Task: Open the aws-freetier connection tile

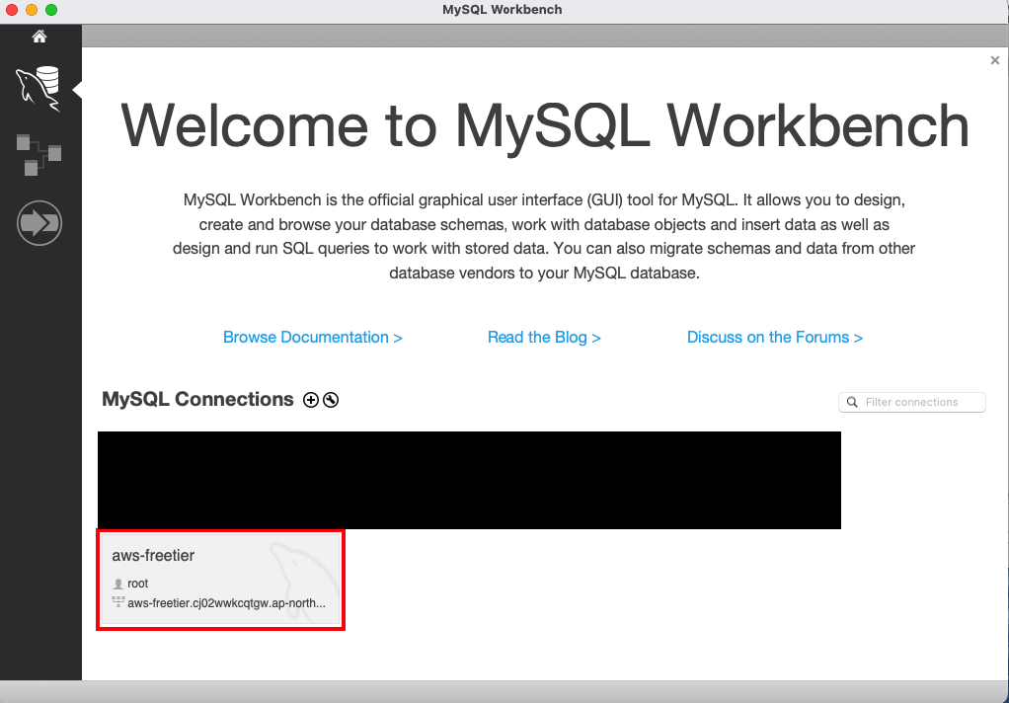Action: (x=221, y=580)
